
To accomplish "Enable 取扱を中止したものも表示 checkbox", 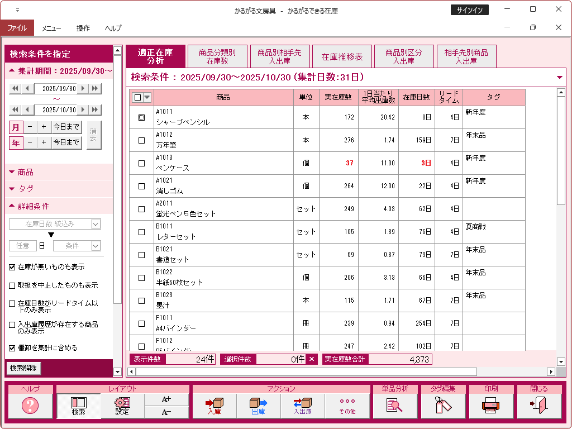I will coord(12,285).
